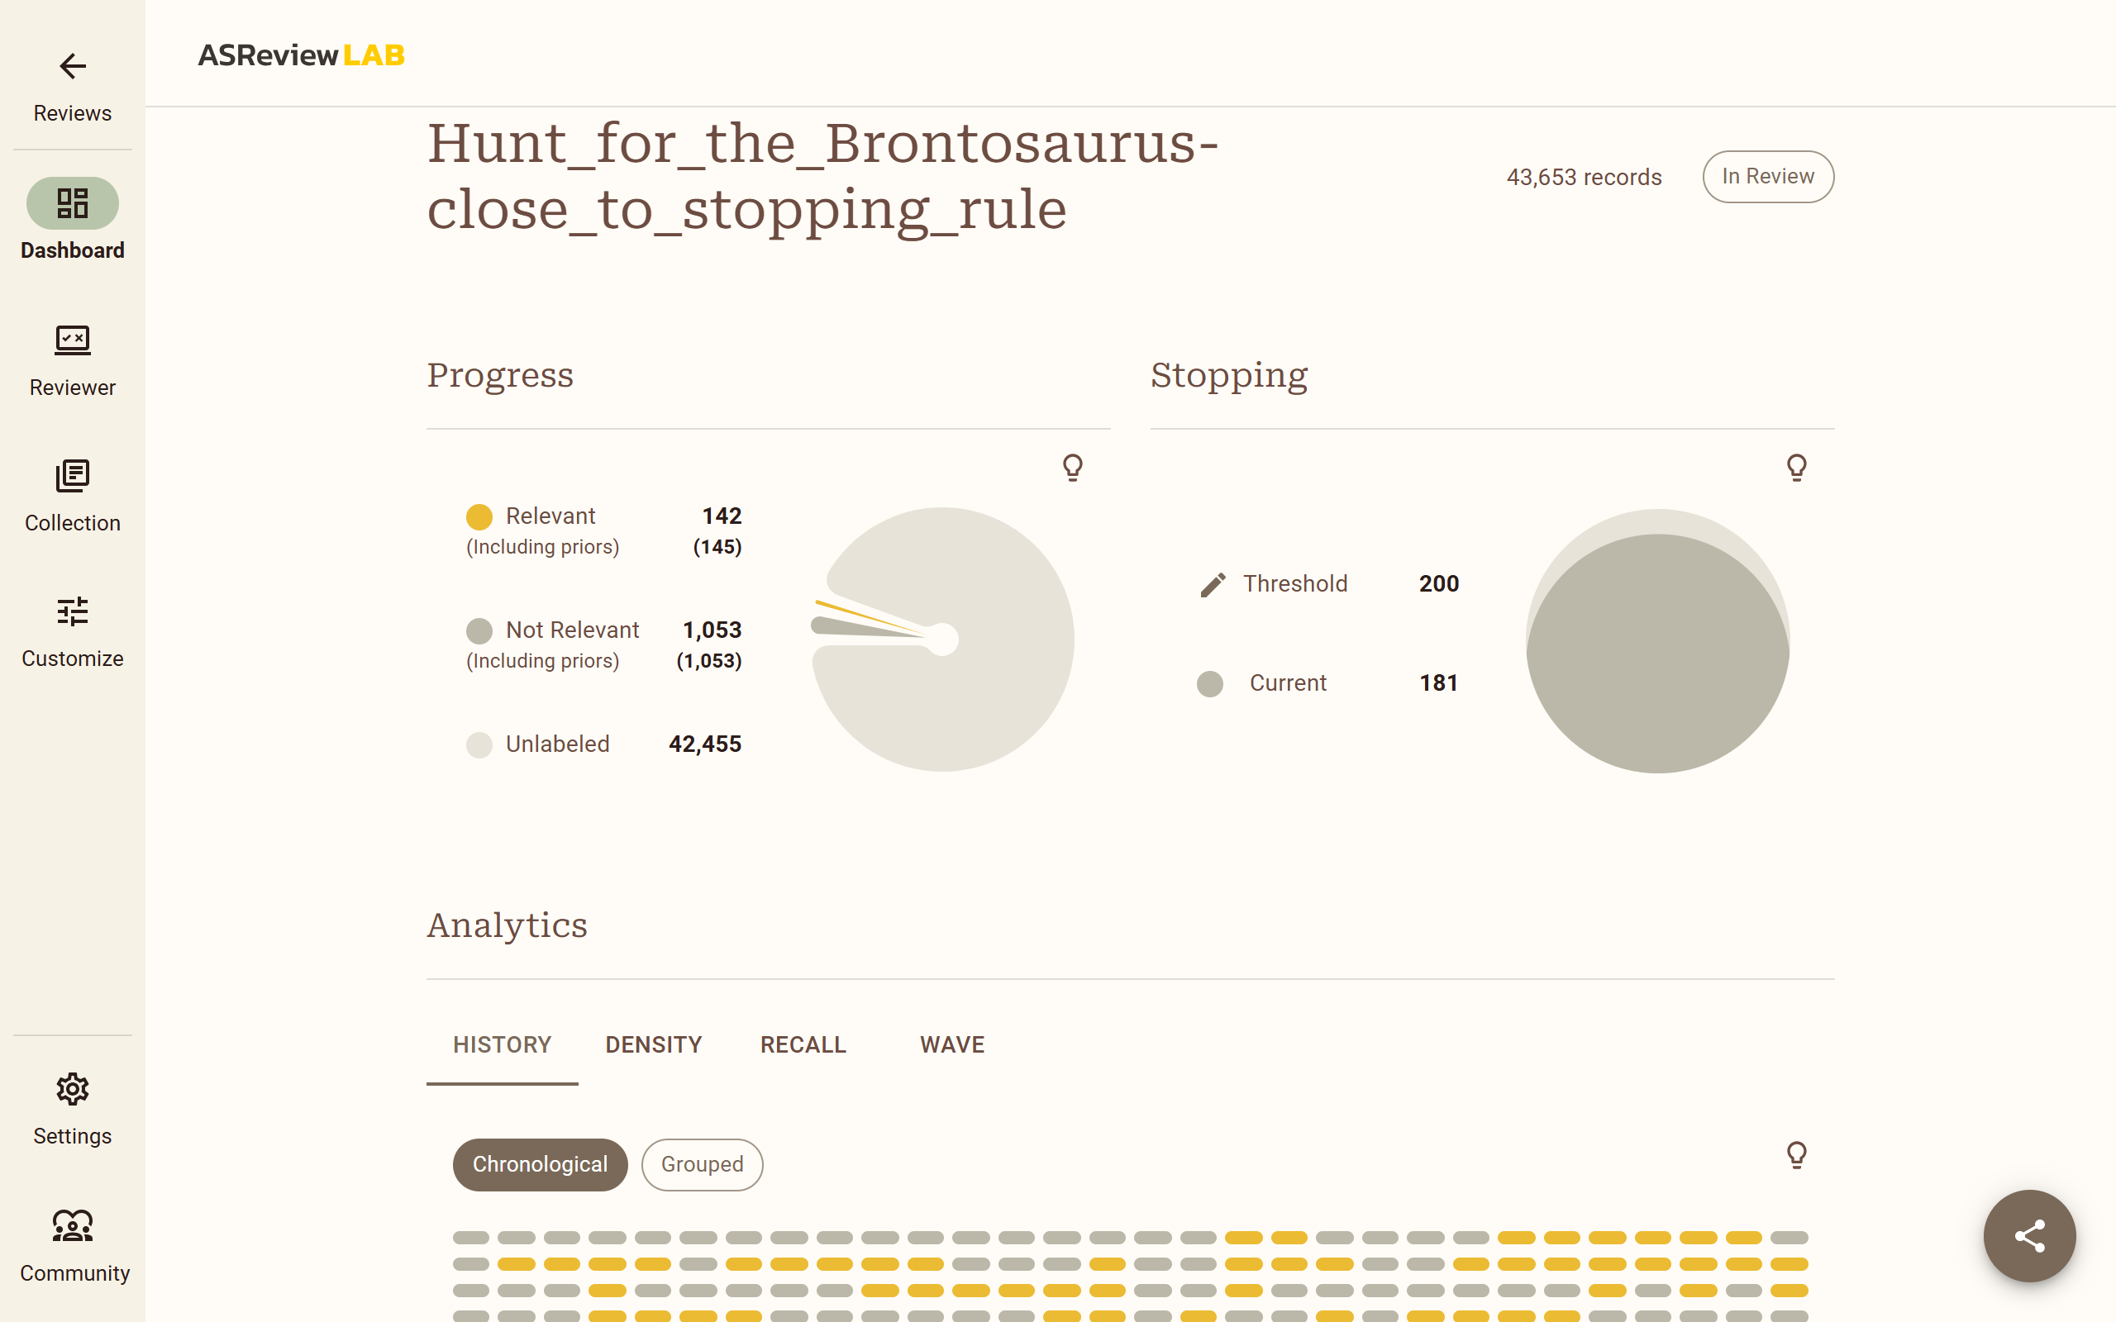Select the Chronological view chip
Viewport: 2116px width, 1322px height.
click(541, 1165)
